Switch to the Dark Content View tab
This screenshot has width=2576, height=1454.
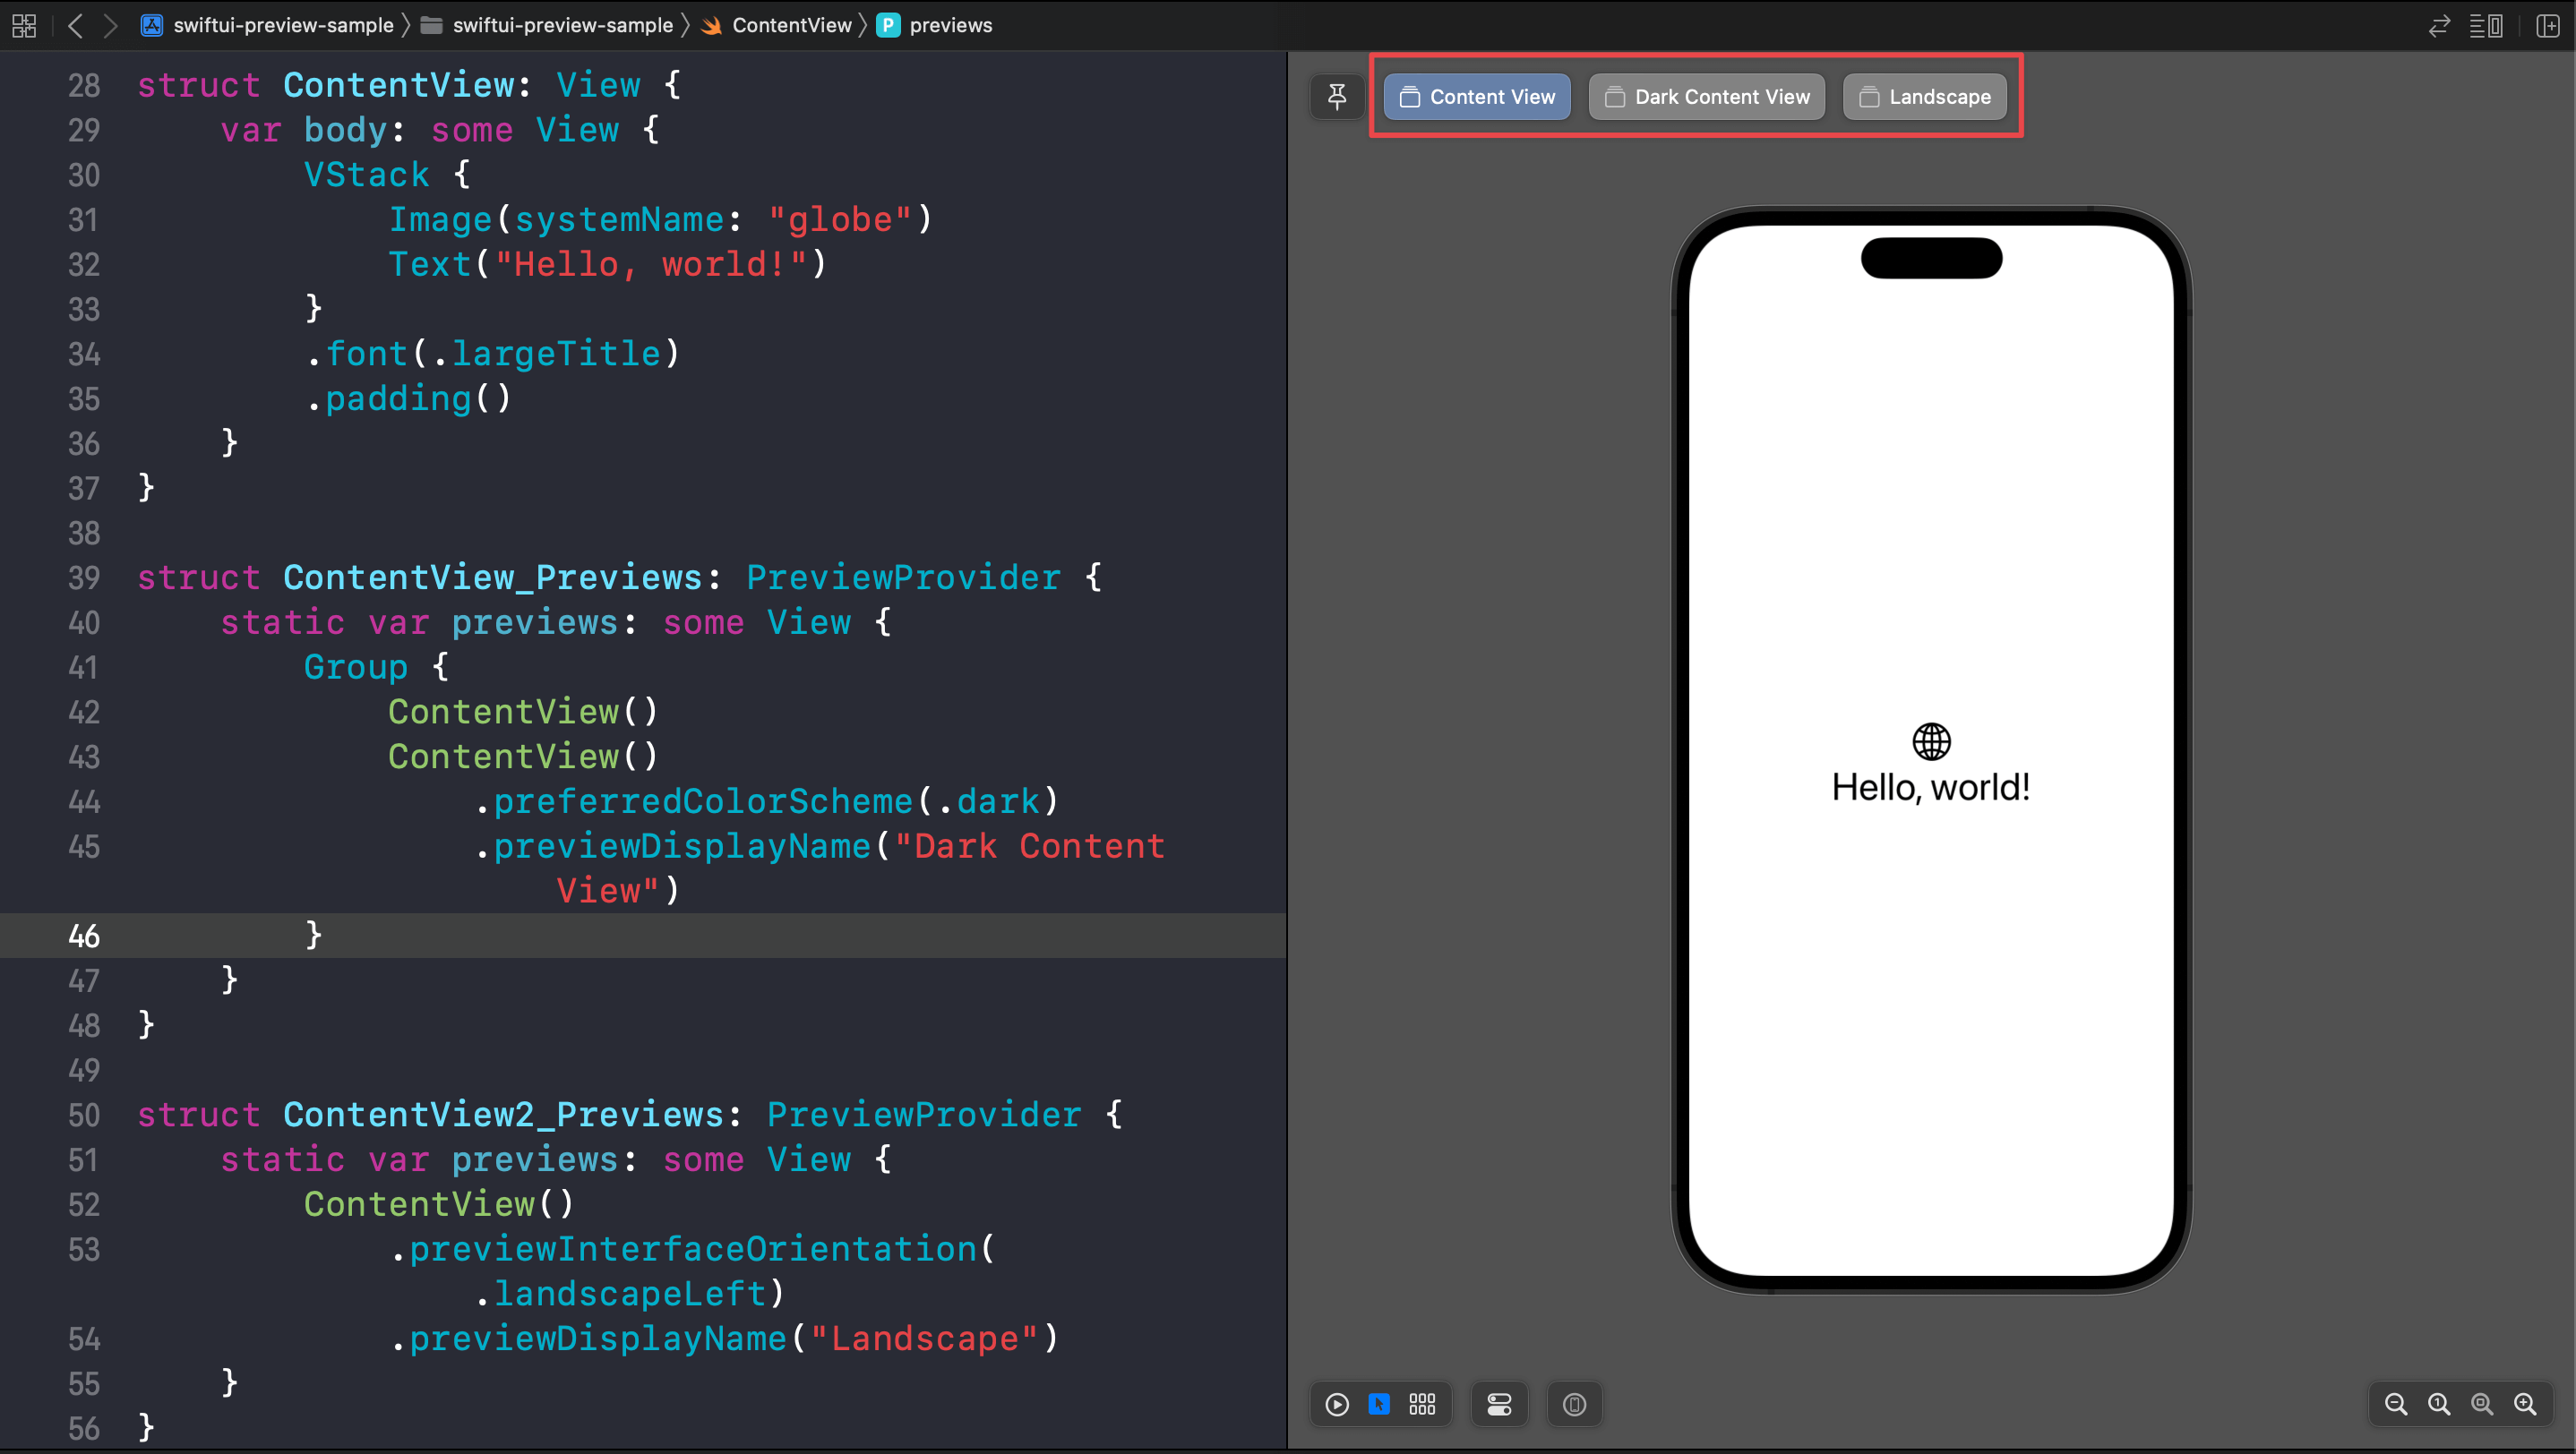pos(1707,98)
